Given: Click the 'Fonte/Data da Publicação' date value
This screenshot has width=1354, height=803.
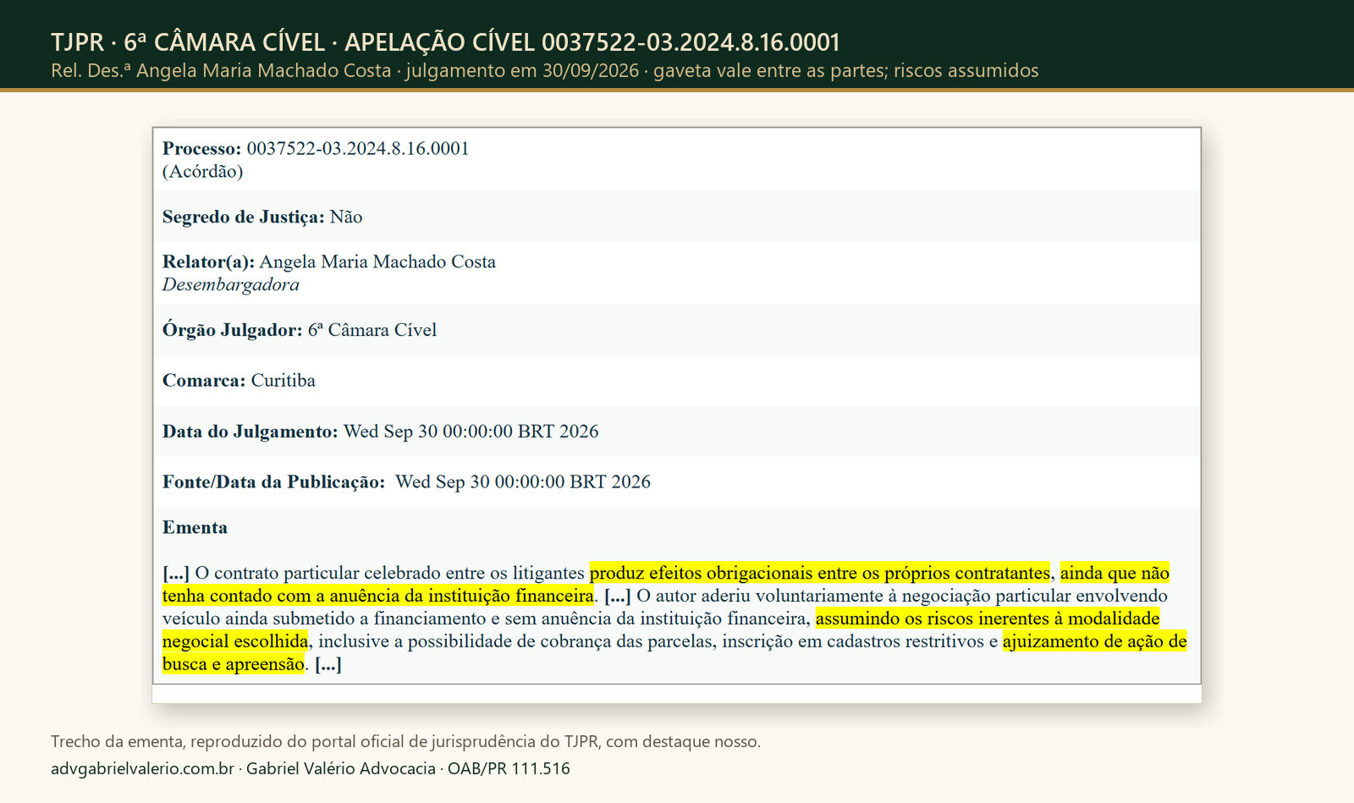Looking at the screenshot, I should click(523, 482).
